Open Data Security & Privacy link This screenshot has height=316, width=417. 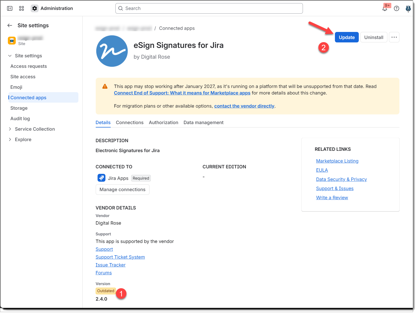coord(341,179)
